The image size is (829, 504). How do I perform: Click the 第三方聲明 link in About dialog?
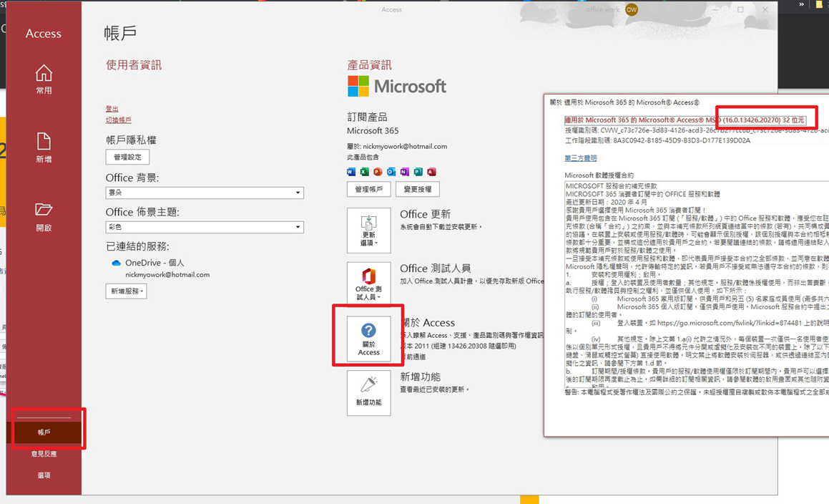coord(581,158)
